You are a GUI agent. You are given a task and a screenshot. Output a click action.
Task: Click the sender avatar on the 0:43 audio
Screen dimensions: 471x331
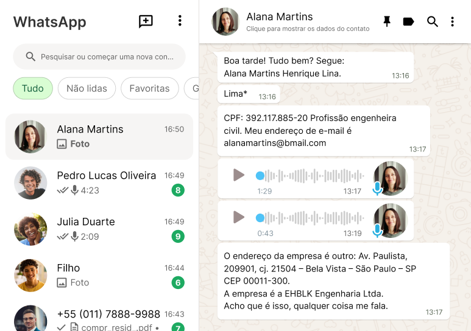[x=391, y=221]
